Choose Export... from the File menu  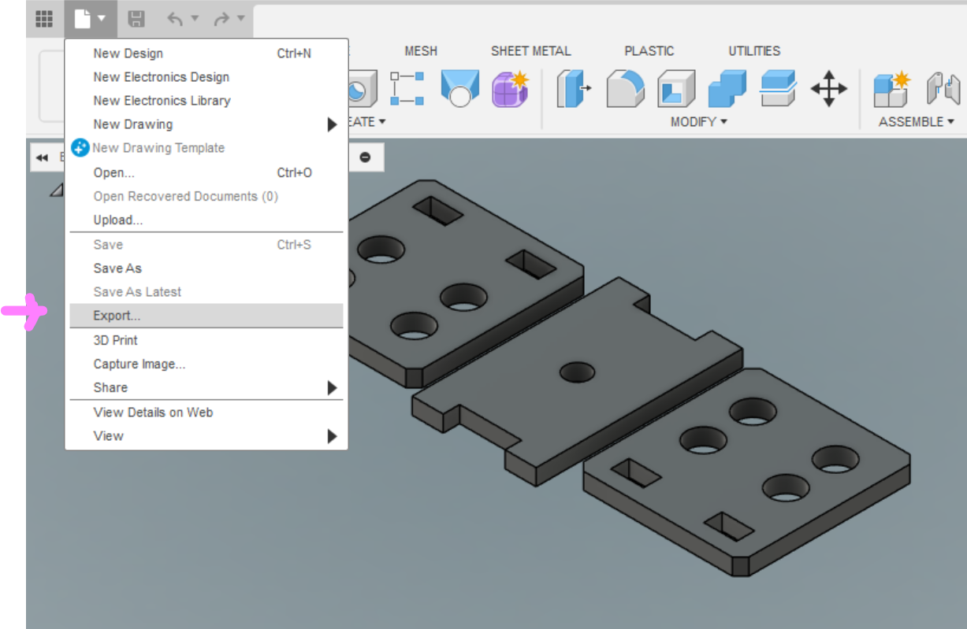pos(117,316)
